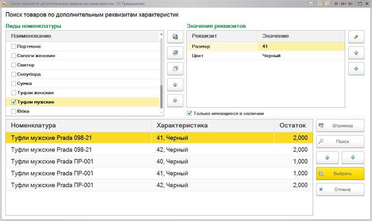Click up arrow beside Значения реквизитов table

click(356, 53)
